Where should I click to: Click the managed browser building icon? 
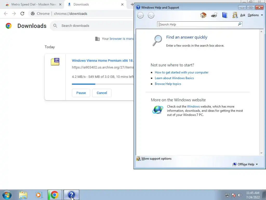click(x=97, y=39)
